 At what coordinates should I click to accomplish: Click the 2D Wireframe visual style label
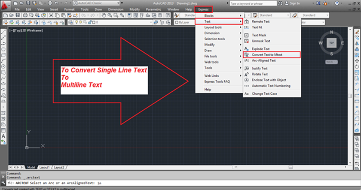click(32, 30)
